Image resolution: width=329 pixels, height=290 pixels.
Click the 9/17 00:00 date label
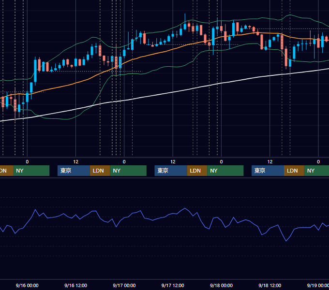coord(124,285)
